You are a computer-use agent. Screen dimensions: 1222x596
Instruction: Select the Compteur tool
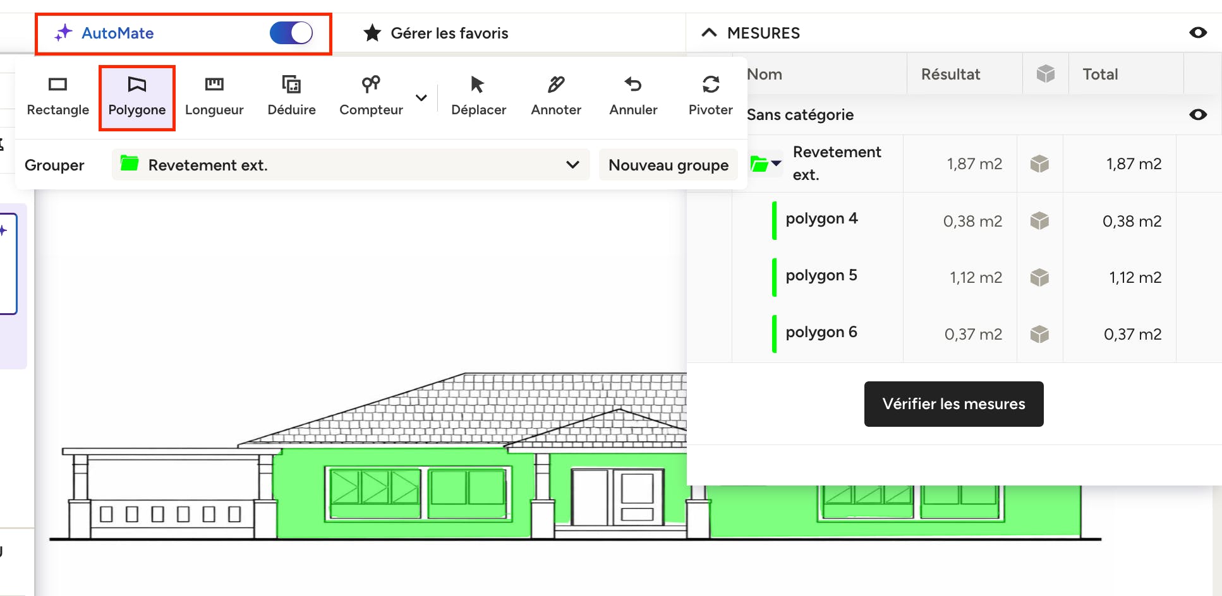coord(371,96)
